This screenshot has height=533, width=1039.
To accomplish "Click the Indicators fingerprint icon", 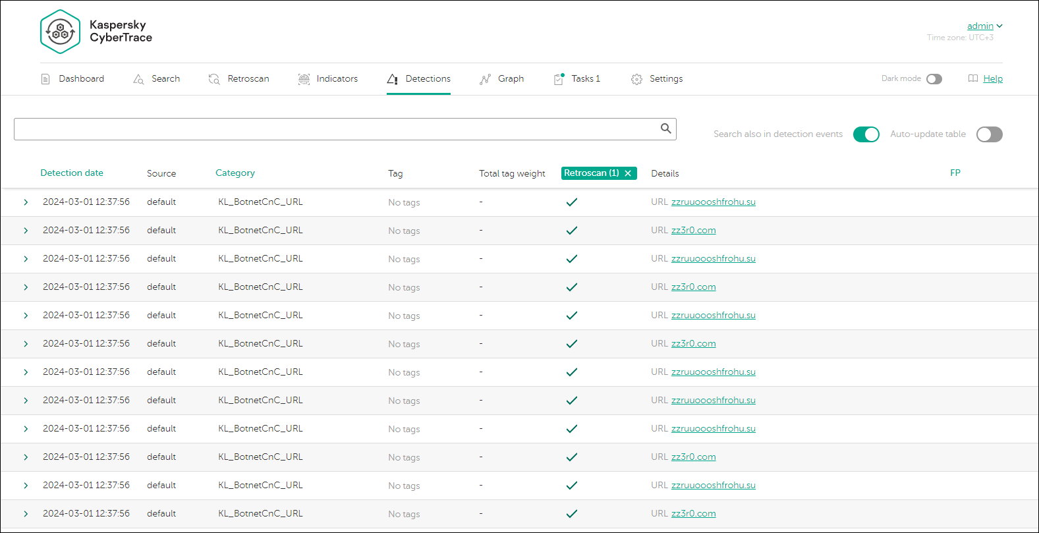I will [x=304, y=79].
